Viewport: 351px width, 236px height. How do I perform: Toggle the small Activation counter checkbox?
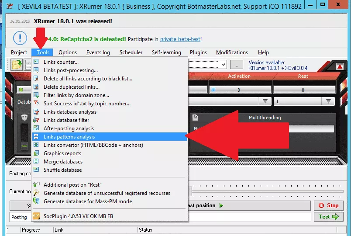click(213, 90)
